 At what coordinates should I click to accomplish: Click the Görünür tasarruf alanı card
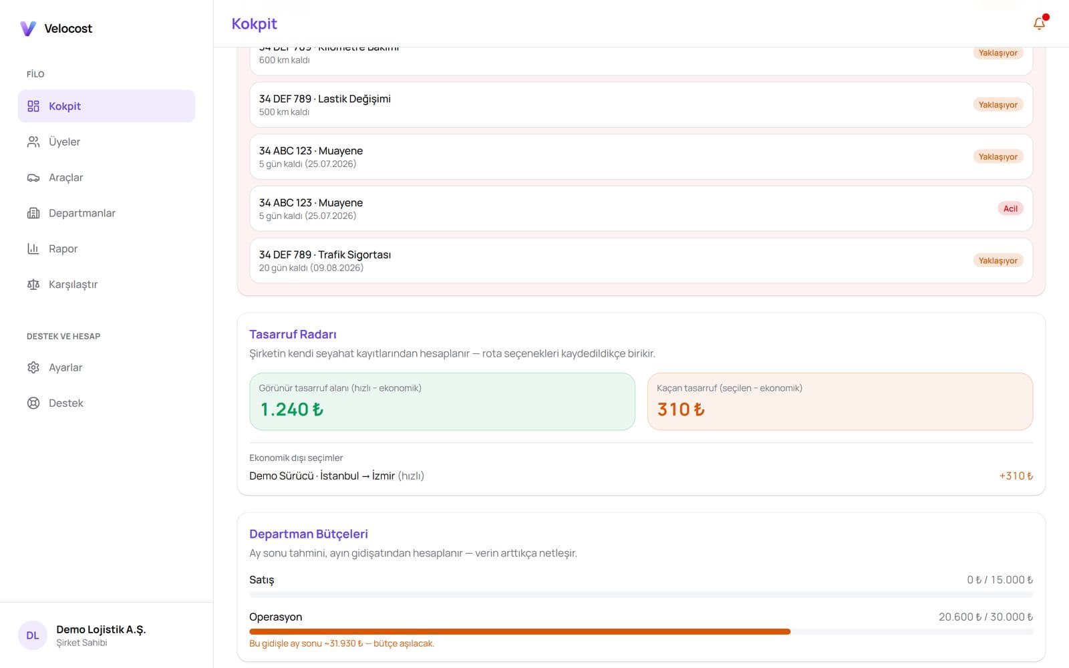(442, 401)
